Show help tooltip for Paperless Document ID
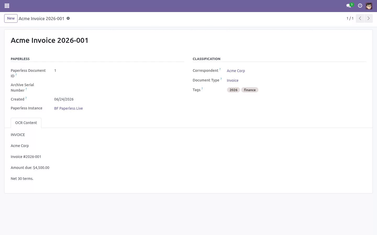Image resolution: width=377 pixels, height=235 pixels. [x=16, y=75]
